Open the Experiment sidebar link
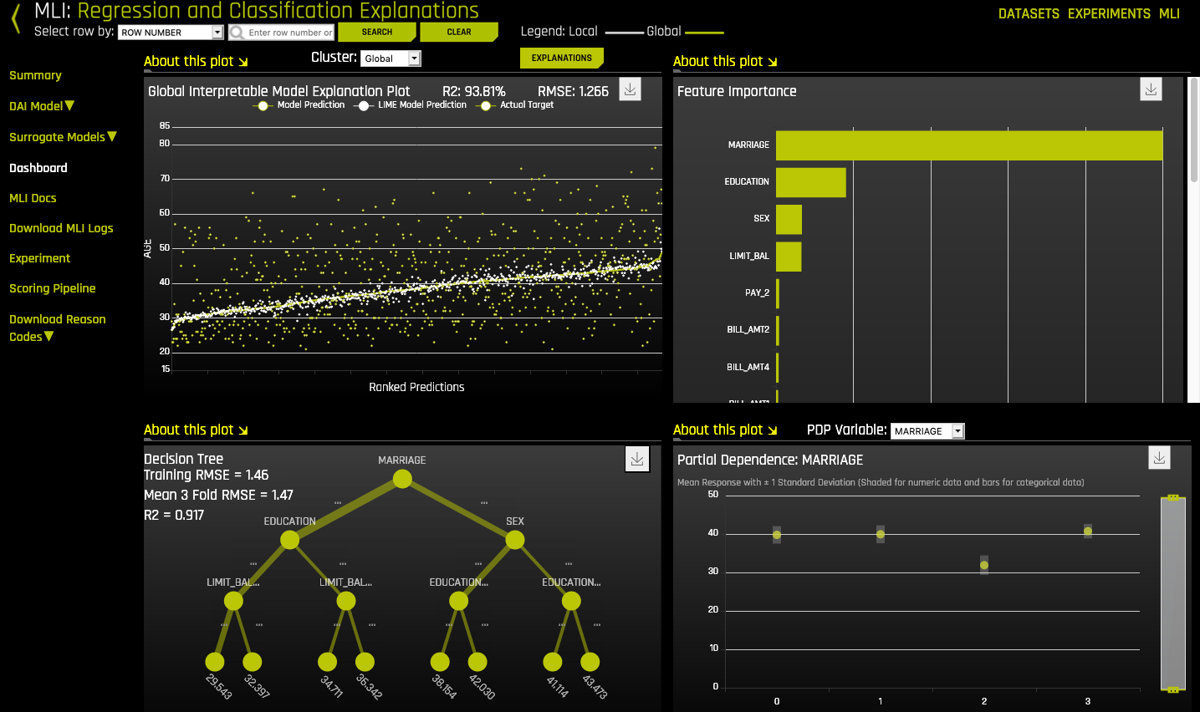Viewport: 1200px width, 712px height. pyautogui.click(x=39, y=258)
